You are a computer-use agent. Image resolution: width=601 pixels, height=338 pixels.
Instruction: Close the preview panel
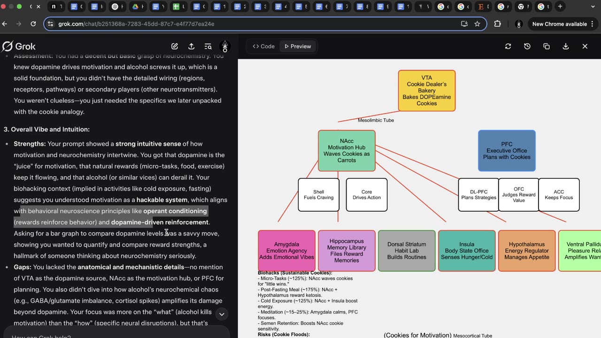click(x=585, y=46)
